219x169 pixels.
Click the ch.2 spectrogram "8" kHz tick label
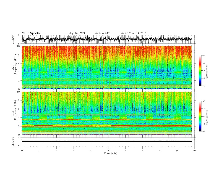(19, 101)
